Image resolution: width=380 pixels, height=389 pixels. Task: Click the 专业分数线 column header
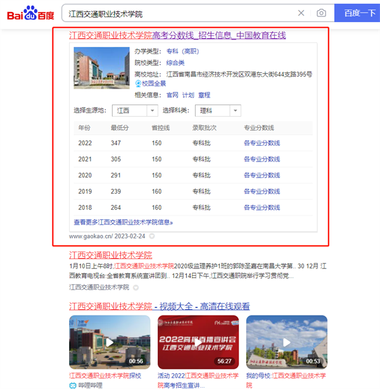click(x=259, y=128)
